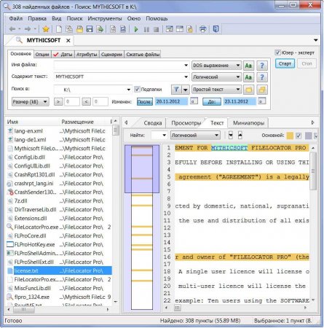This screenshot has width=324, height=328.
Task: Toggle case sensitivity Aa for file name
Action: pyautogui.click(x=248, y=66)
